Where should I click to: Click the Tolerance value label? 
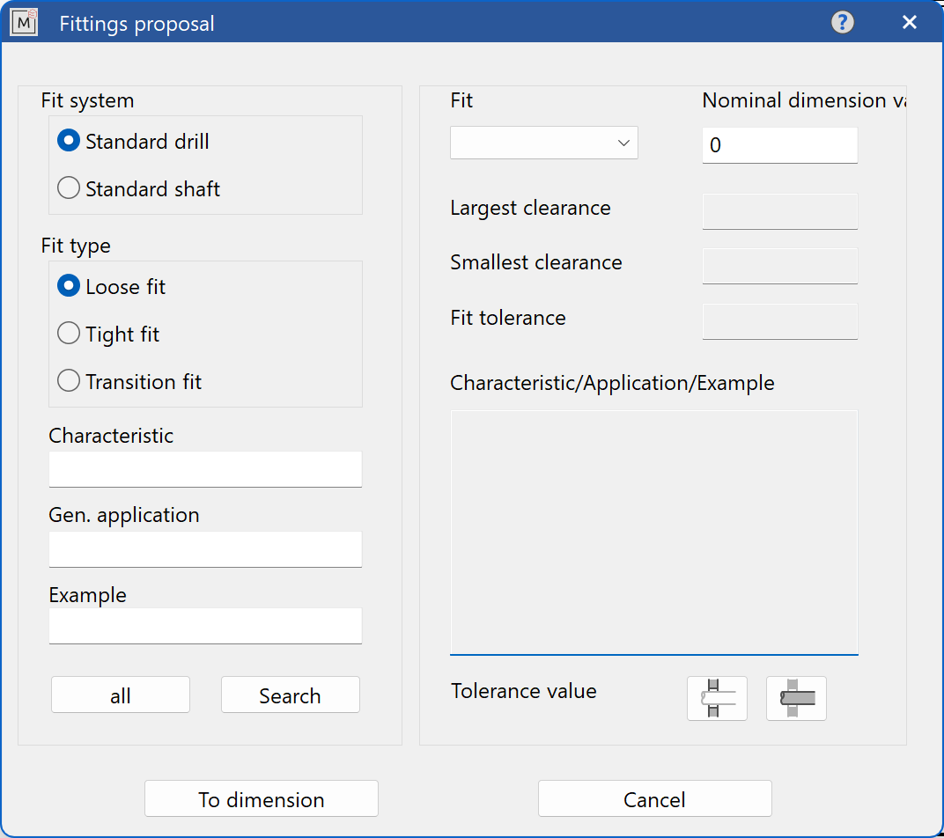pyautogui.click(x=524, y=691)
